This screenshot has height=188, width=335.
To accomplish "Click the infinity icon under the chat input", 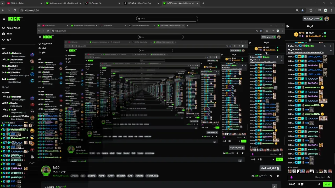I will tap(290, 184).
